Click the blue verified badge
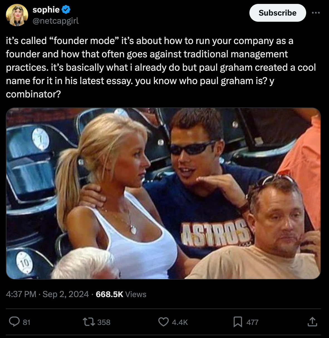The image size is (329, 338). coord(66,10)
